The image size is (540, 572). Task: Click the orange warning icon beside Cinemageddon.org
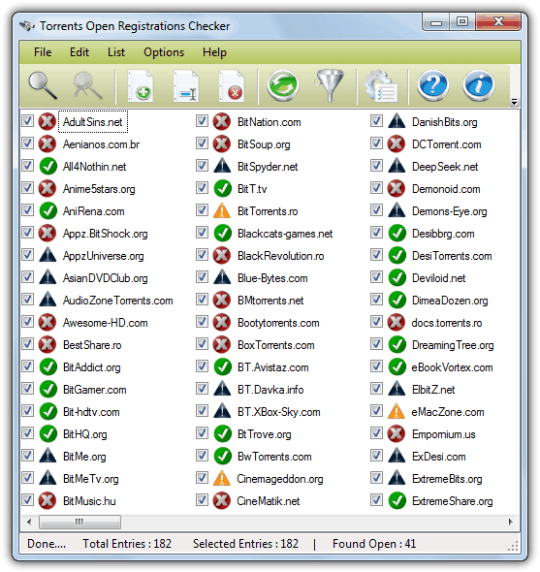pyautogui.click(x=222, y=478)
